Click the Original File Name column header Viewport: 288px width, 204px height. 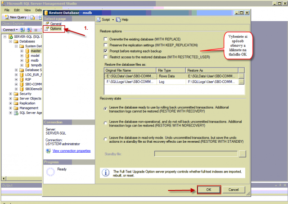coord(130,70)
